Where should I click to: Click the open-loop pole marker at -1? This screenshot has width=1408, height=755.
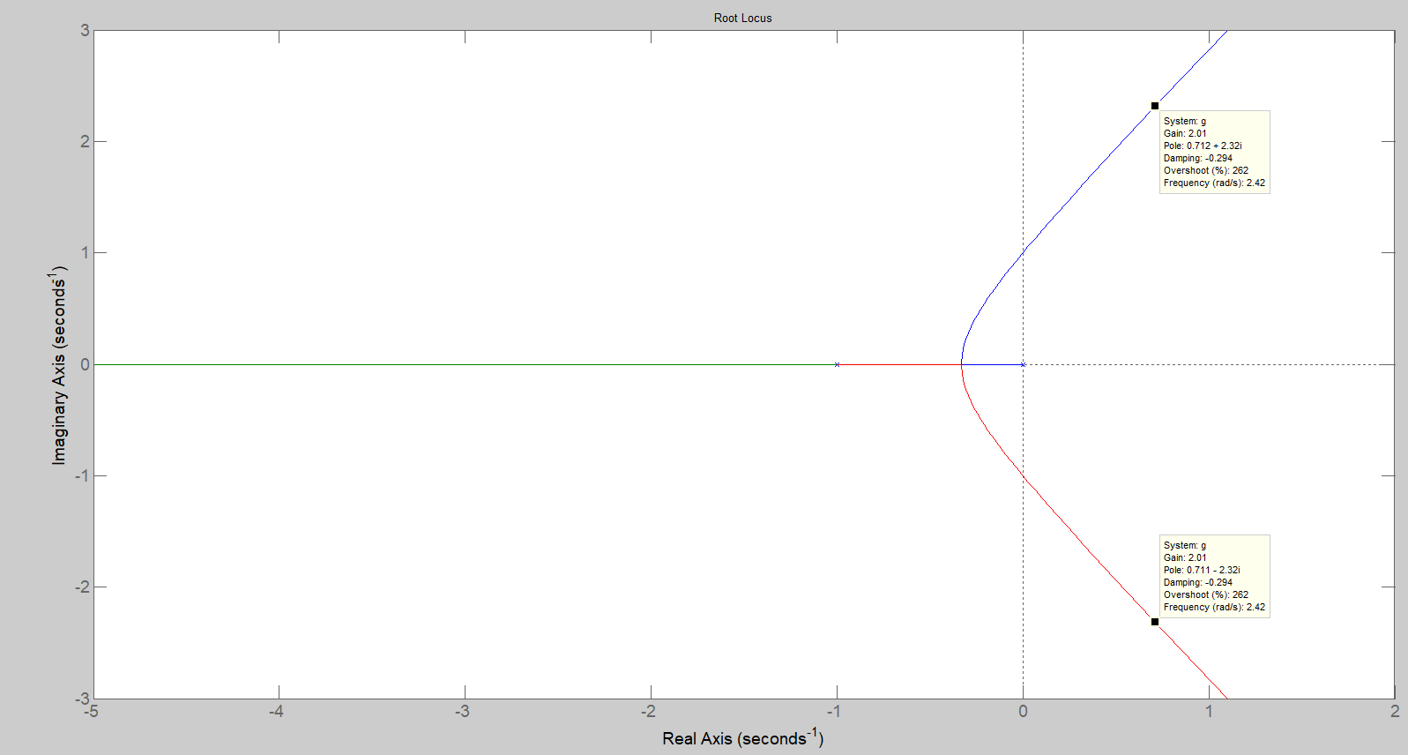[x=837, y=364]
